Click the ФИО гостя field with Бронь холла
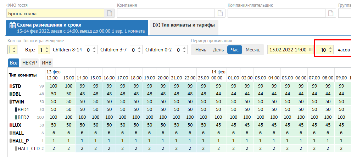The height and width of the screenshot is (157, 351). pyautogui.click(x=55, y=13)
